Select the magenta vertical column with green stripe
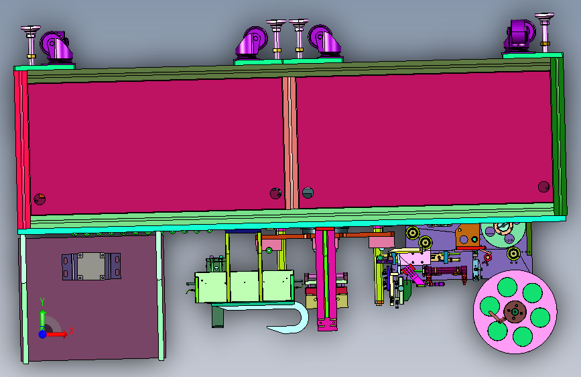The height and width of the screenshot is (377, 581). coord(326,279)
